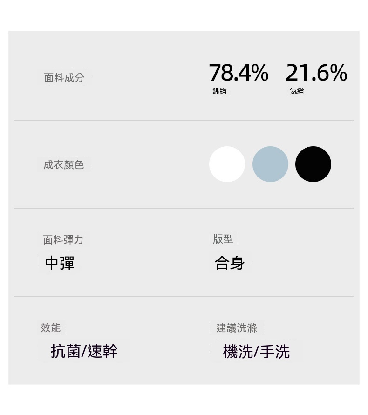Click the divider line above 效能 section

[x=184, y=296]
